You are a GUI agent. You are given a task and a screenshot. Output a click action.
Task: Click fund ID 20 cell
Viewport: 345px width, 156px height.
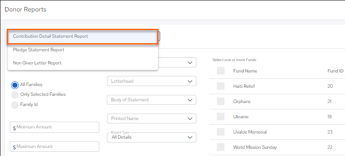(330, 86)
